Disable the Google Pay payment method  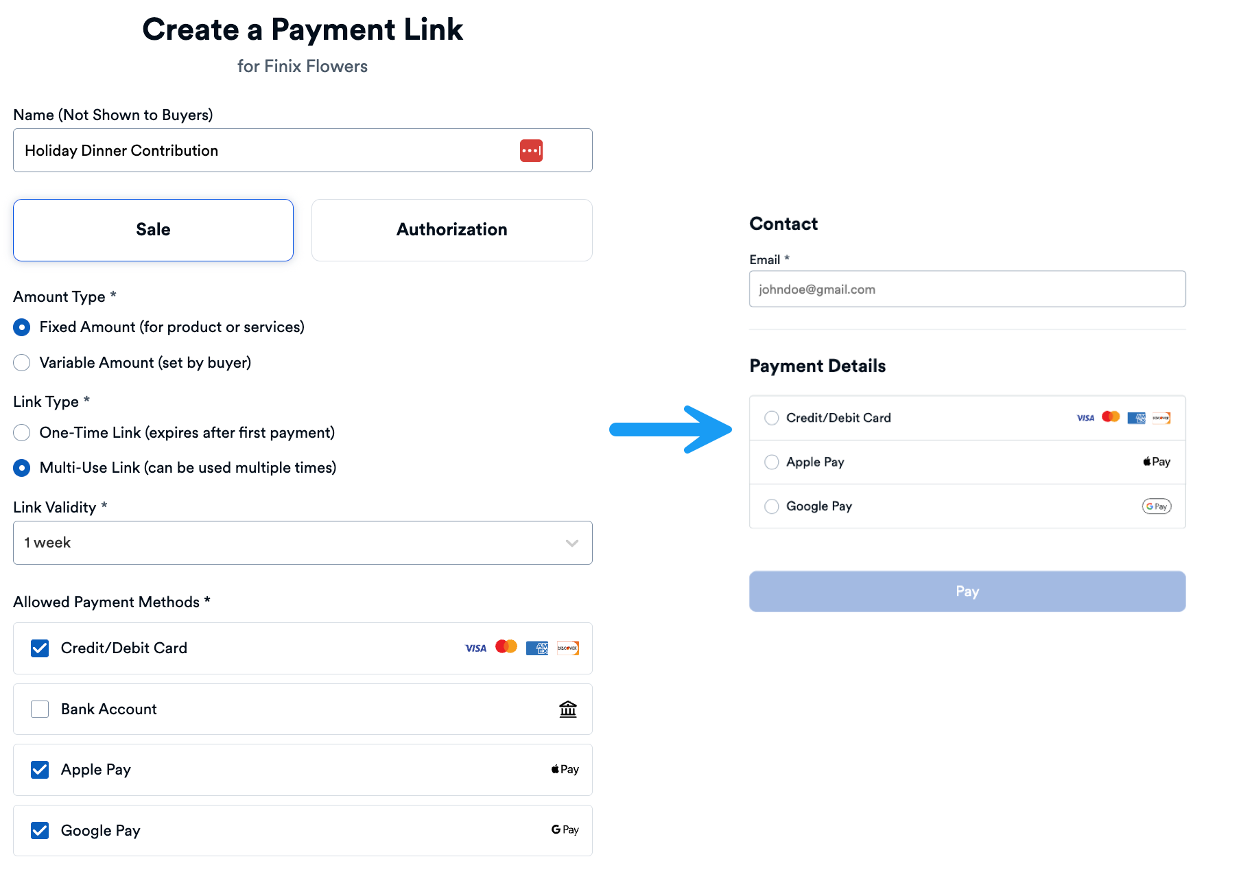[x=40, y=830]
